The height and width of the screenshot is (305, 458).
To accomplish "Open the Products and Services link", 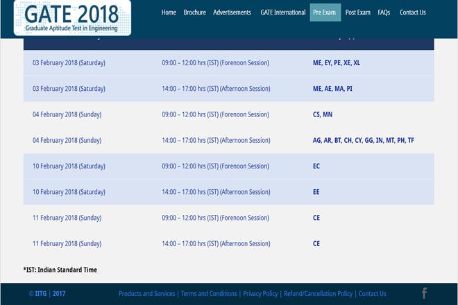I will 147,294.
